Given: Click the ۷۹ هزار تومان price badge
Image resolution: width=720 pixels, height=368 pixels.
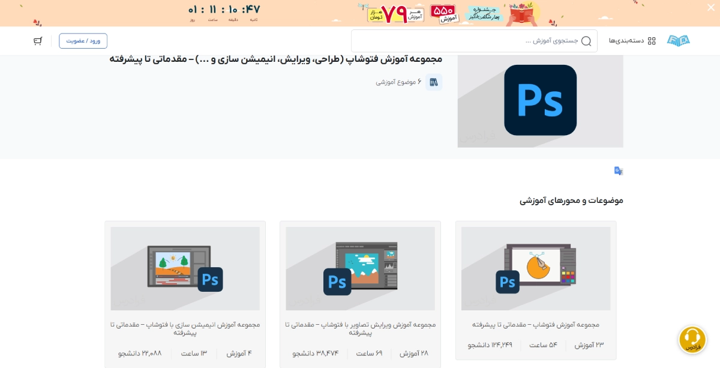Looking at the screenshot, I should click(x=396, y=13).
